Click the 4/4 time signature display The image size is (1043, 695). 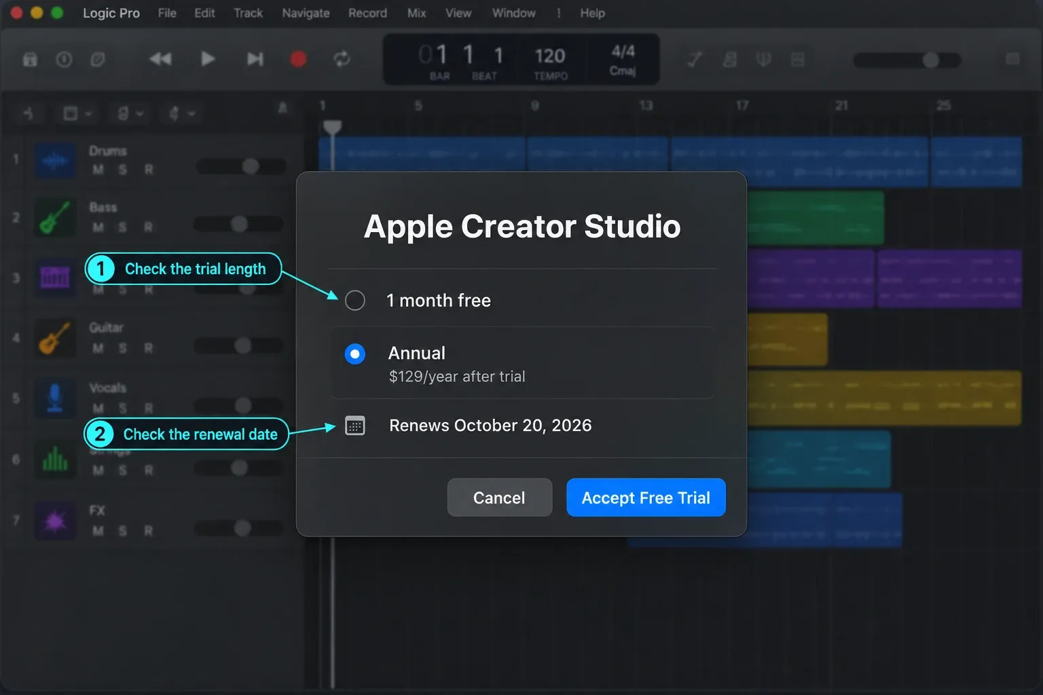[623, 52]
